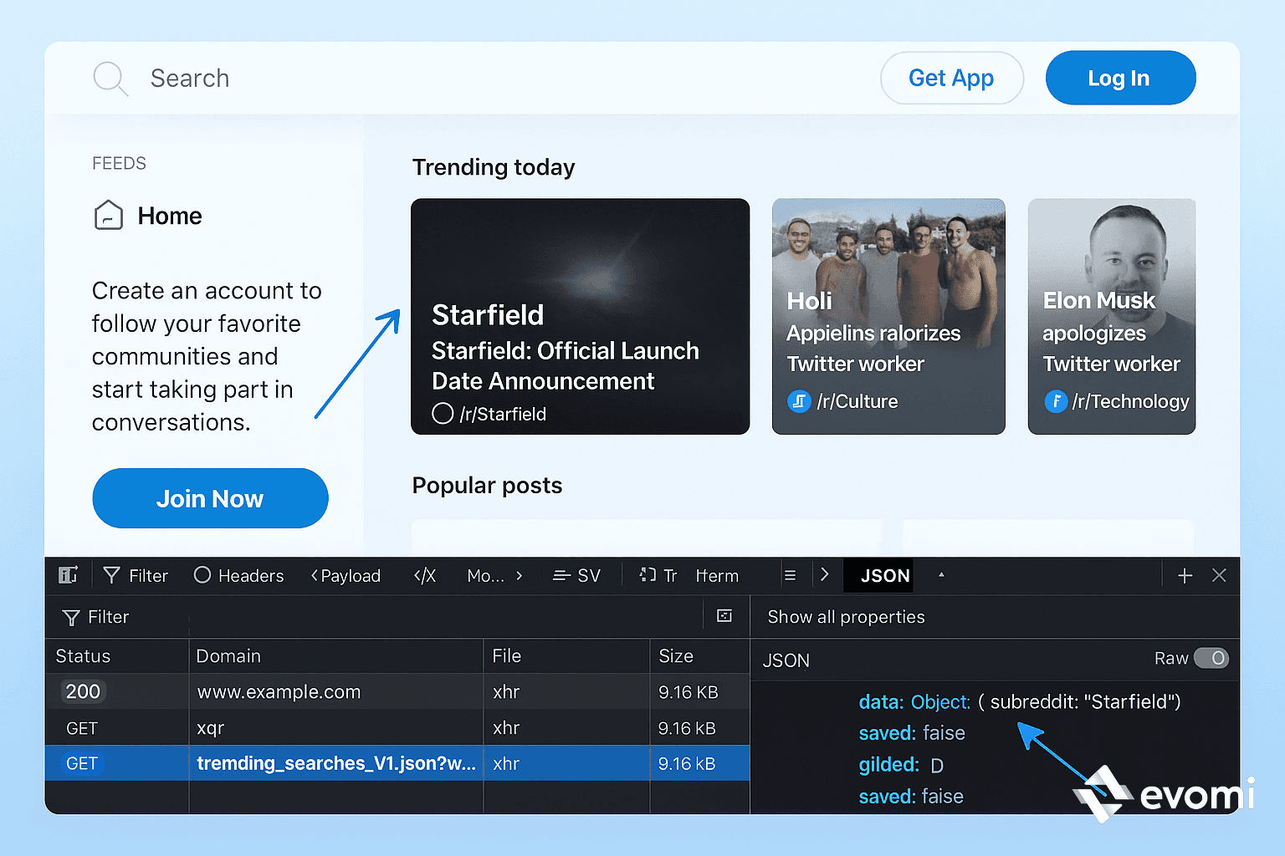Open the Starfield trending card
This screenshot has height=856, width=1285.
coord(580,316)
